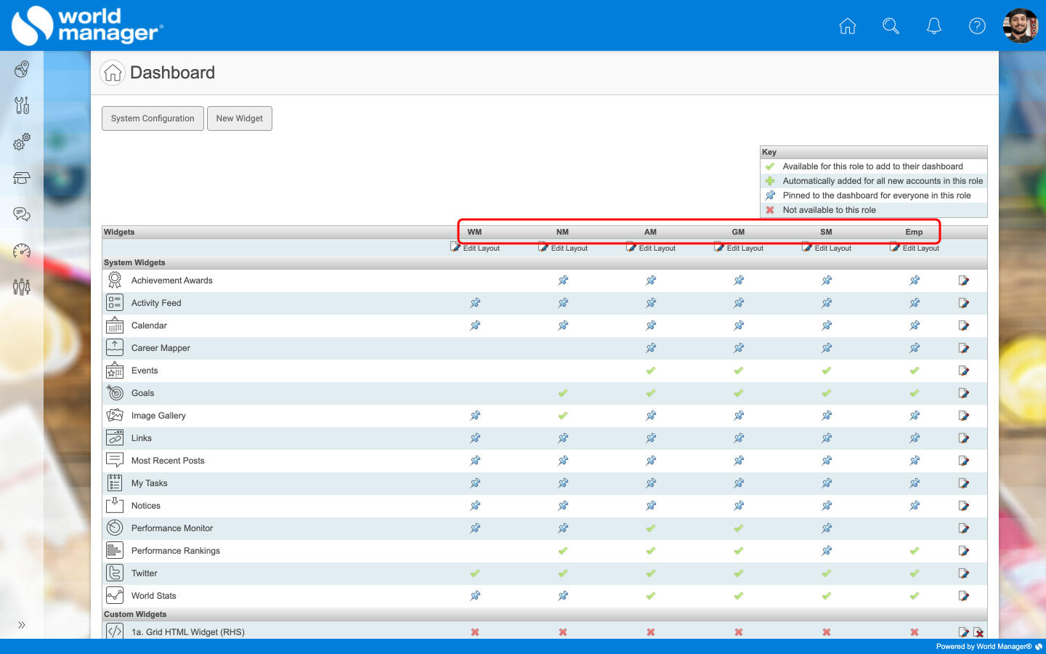
Task: Toggle Twitter availability for WM role
Action: coord(475,573)
